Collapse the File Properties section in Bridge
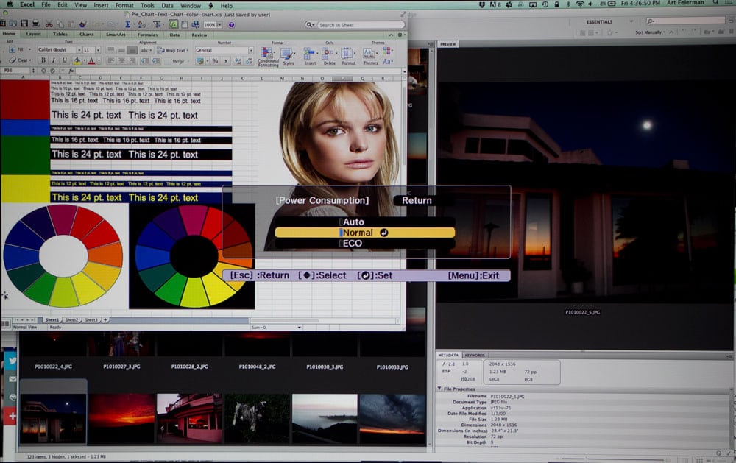The width and height of the screenshot is (736, 463). (x=439, y=389)
